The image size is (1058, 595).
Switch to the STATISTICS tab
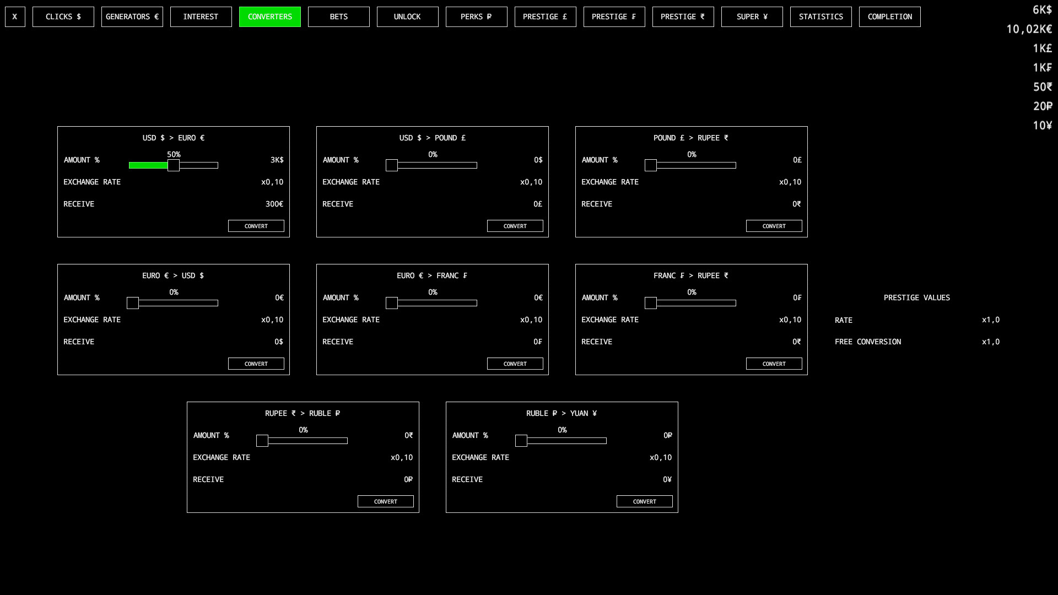coord(821,17)
